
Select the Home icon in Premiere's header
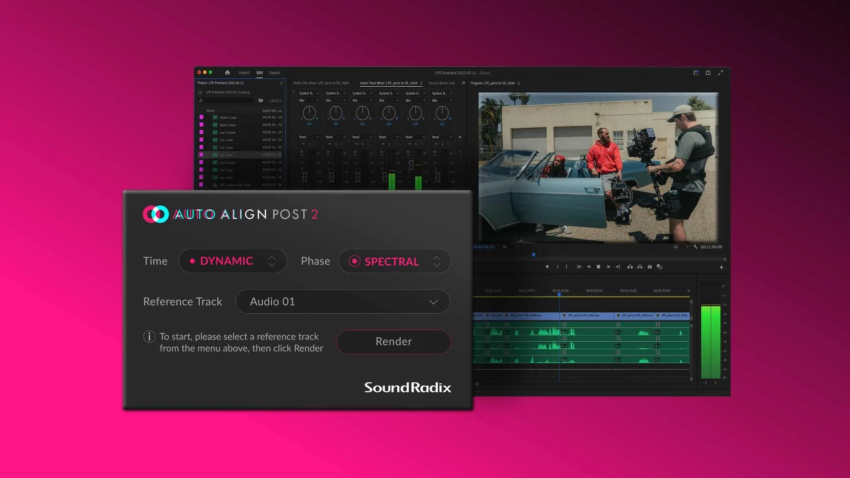(x=227, y=72)
